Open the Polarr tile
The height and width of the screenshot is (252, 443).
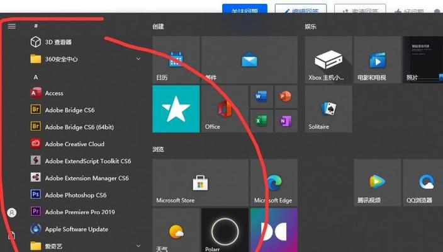225,230
